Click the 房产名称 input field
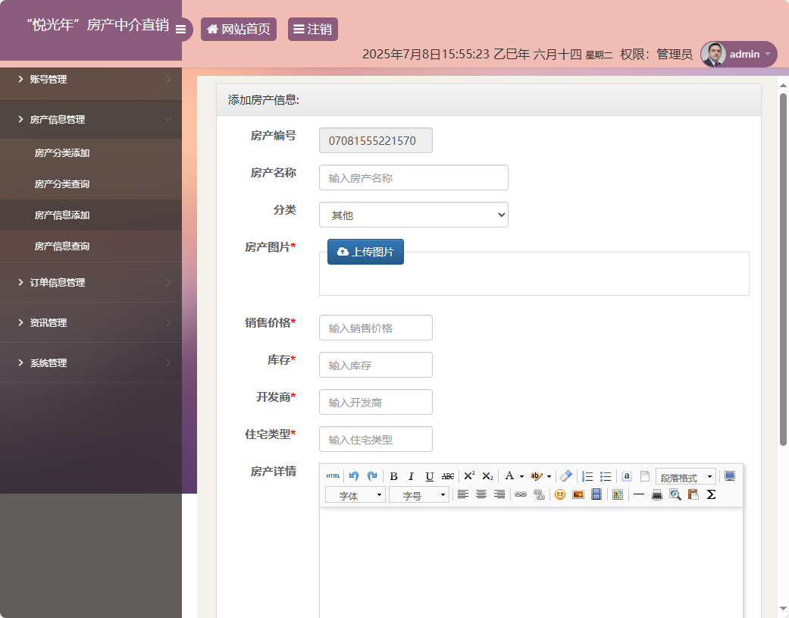This screenshot has height=618, width=789. (413, 177)
